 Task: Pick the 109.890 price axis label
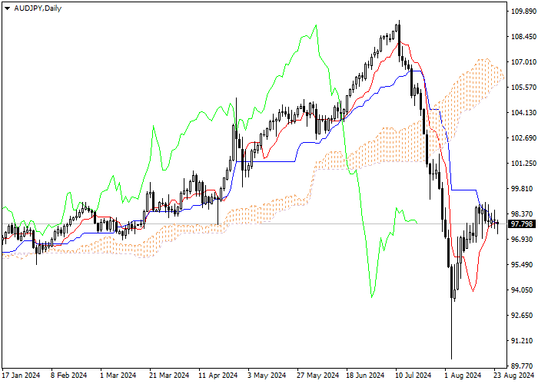[x=523, y=12]
